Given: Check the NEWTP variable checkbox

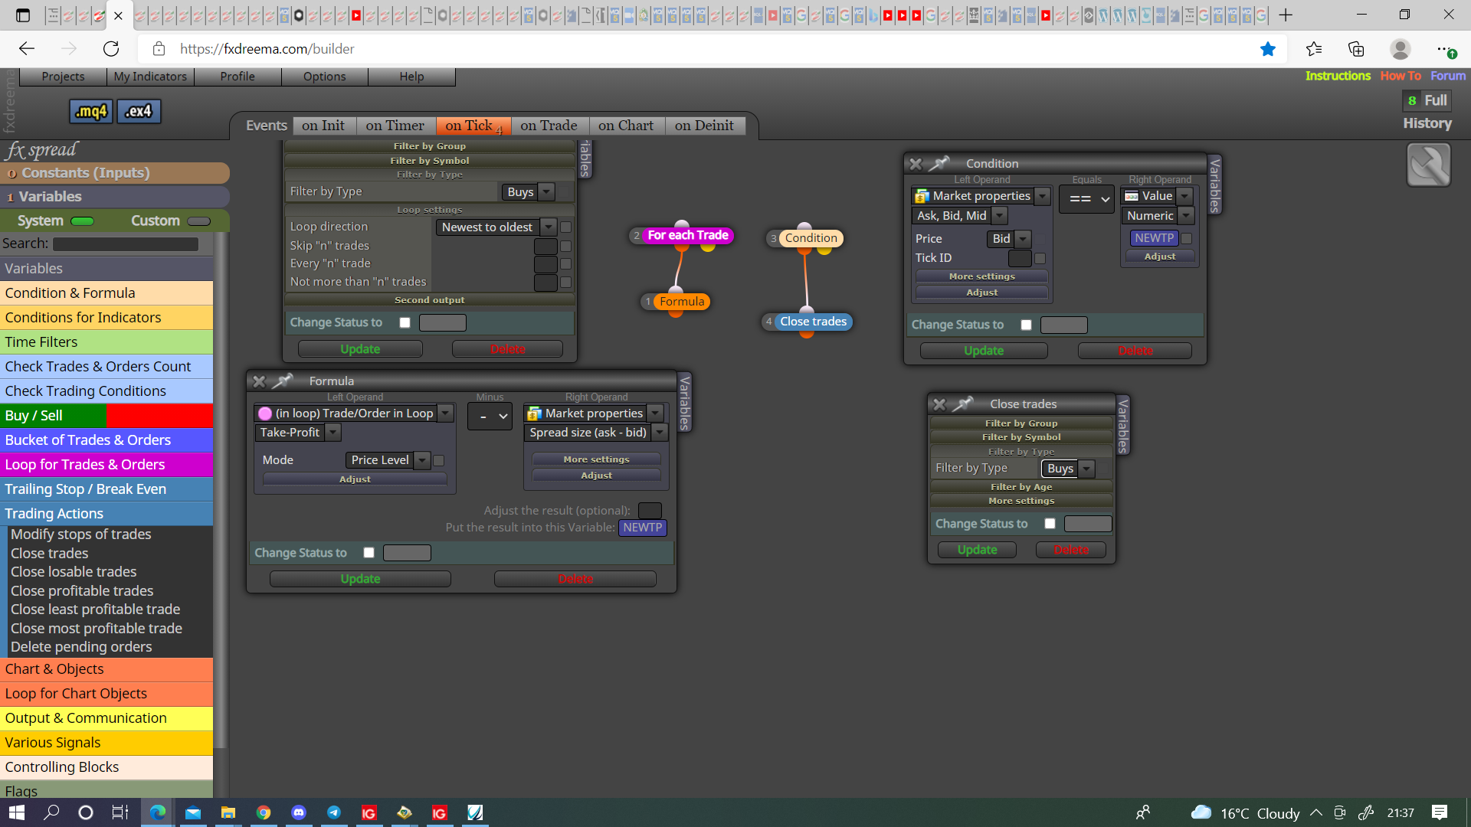Looking at the screenshot, I should [x=1186, y=238].
